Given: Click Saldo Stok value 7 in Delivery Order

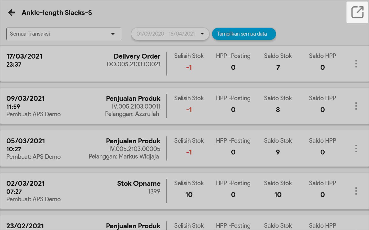Looking at the screenshot, I should click(x=278, y=68).
